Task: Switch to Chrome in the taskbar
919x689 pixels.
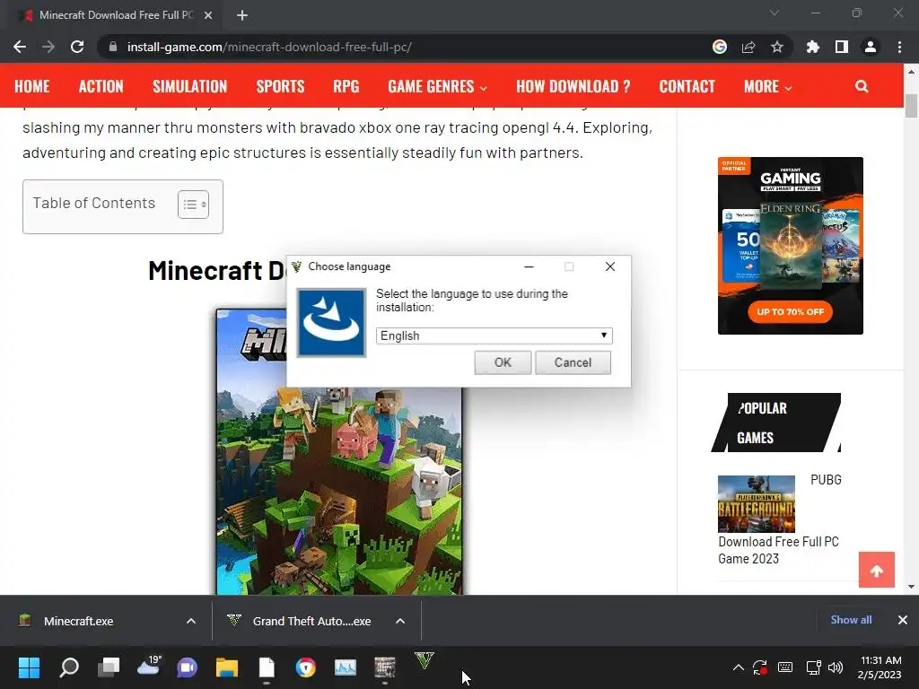Action: tap(305, 667)
